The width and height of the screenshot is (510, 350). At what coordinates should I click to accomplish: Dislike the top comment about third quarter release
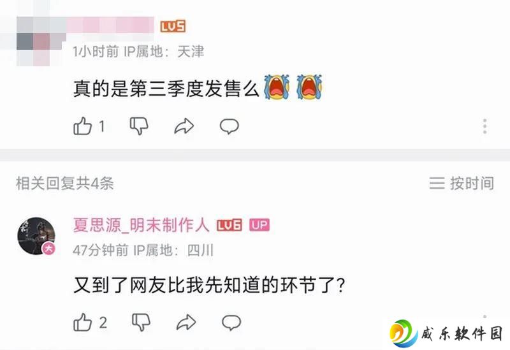pyautogui.click(x=139, y=126)
